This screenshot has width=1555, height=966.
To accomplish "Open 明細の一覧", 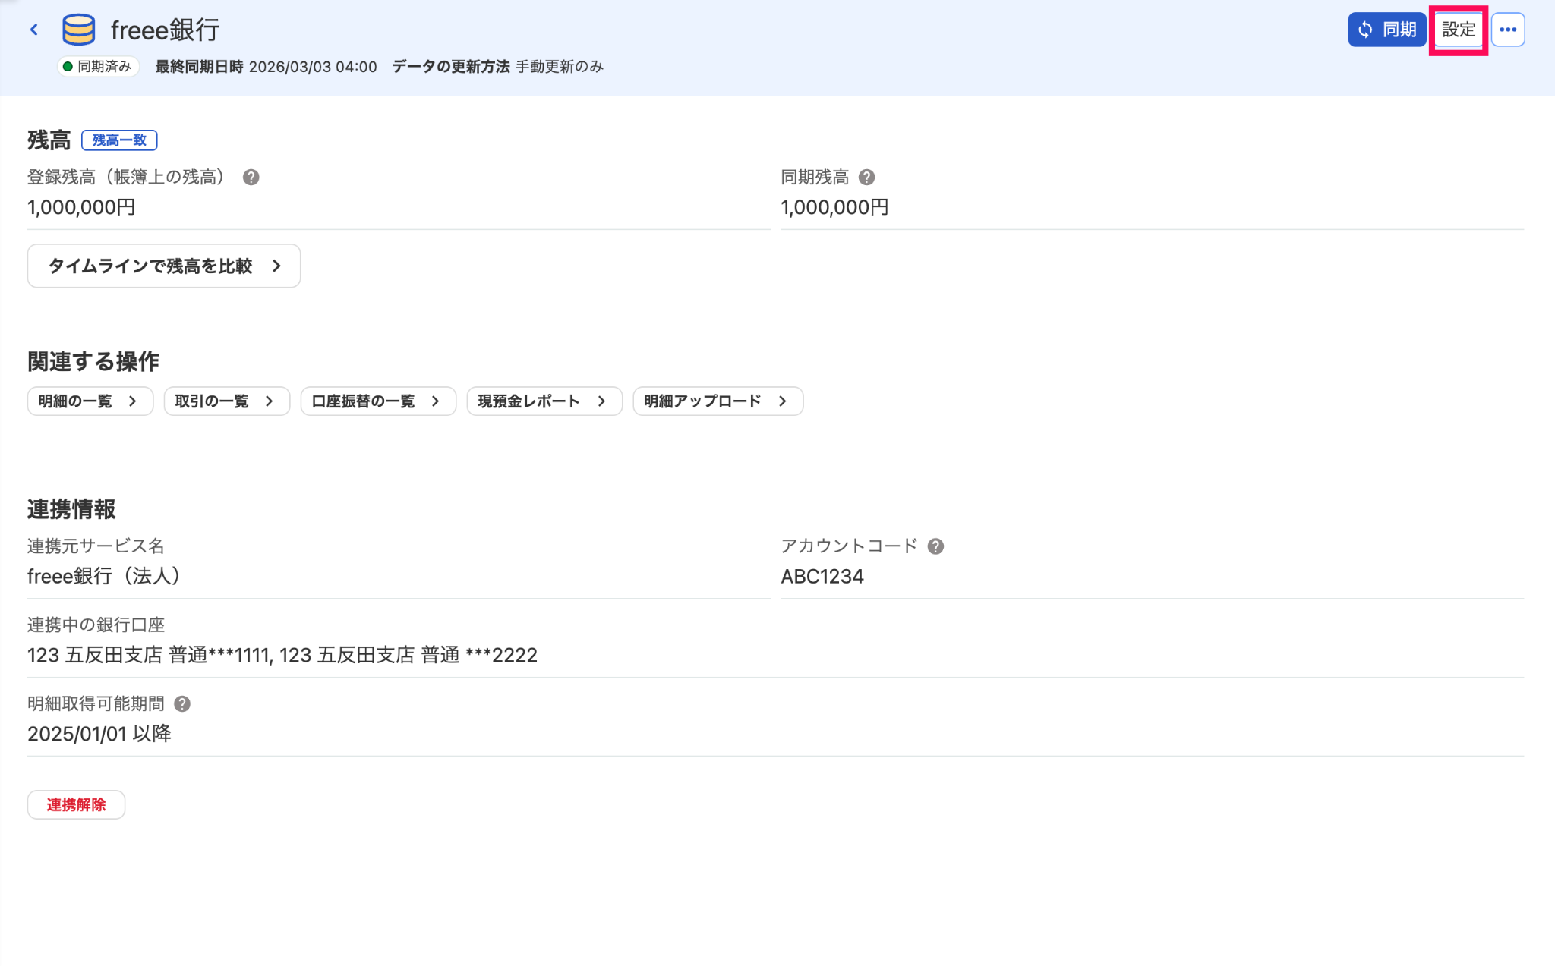I will tap(90, 401).
